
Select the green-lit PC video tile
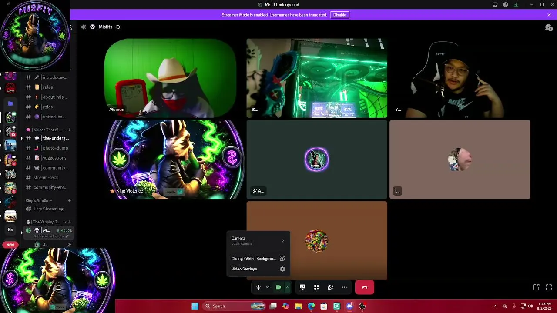(317, 78)
